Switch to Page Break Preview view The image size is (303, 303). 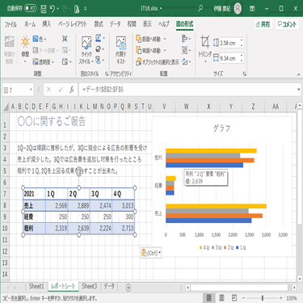[234, 298]
